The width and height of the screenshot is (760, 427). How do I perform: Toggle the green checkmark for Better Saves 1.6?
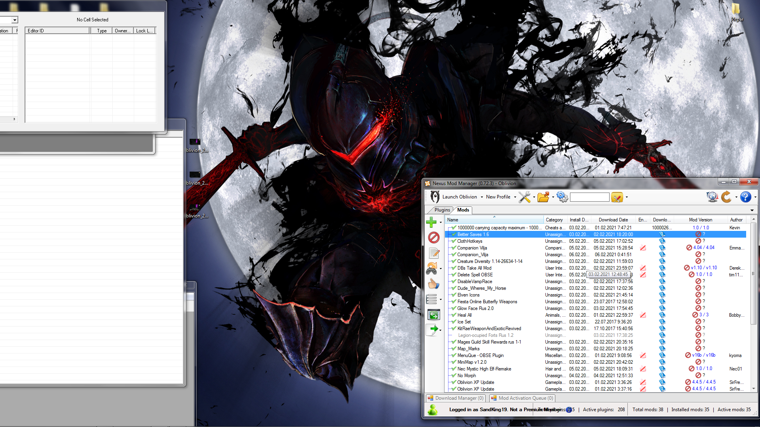[454, 234]
